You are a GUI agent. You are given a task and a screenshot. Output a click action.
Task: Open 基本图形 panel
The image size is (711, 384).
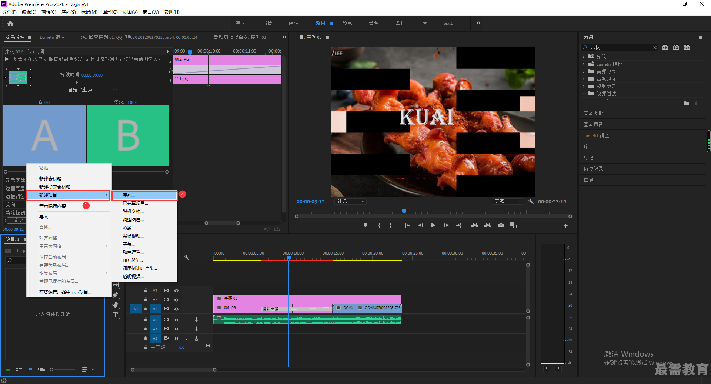click(x=593, y=113)
